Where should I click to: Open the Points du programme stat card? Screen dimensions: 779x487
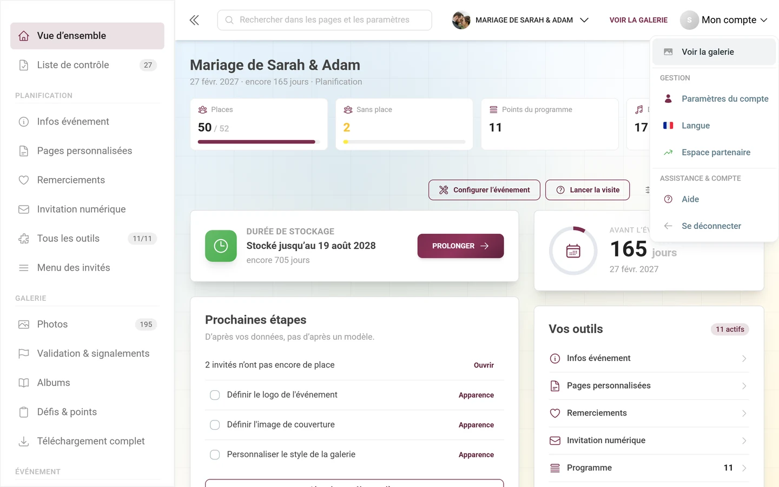tap(550, 124)
